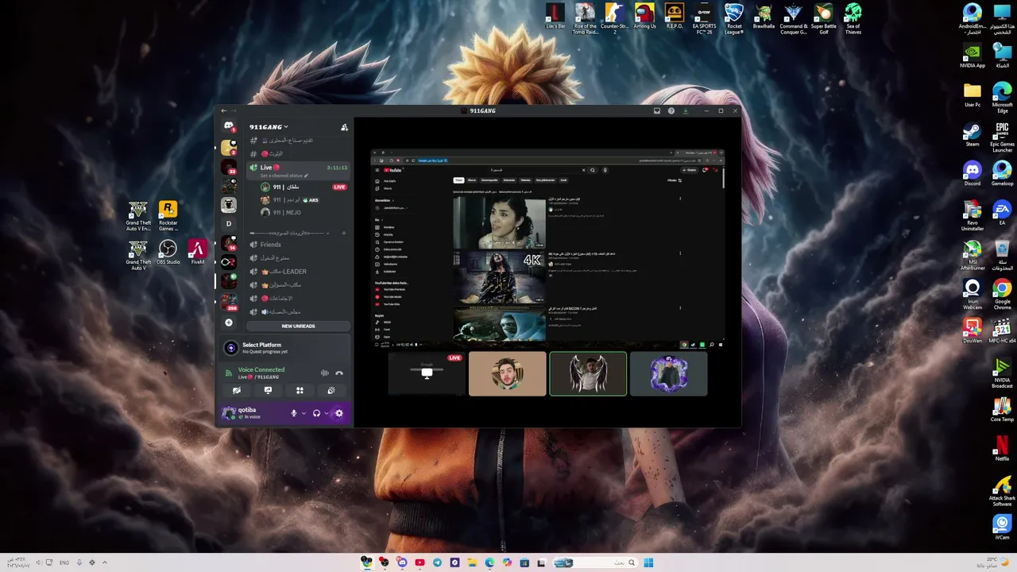Viewport: 1017px width, 572px height.
Task: Open Sea of Thieves desktop shortcut
Action: [853, 19]
